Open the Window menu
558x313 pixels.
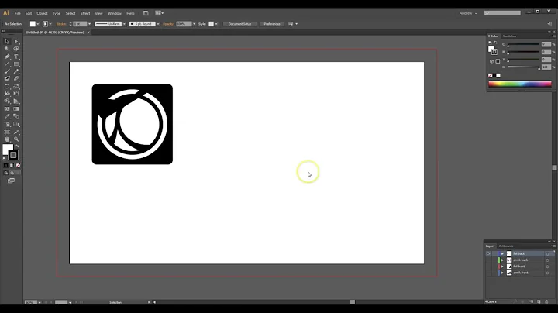115,13
